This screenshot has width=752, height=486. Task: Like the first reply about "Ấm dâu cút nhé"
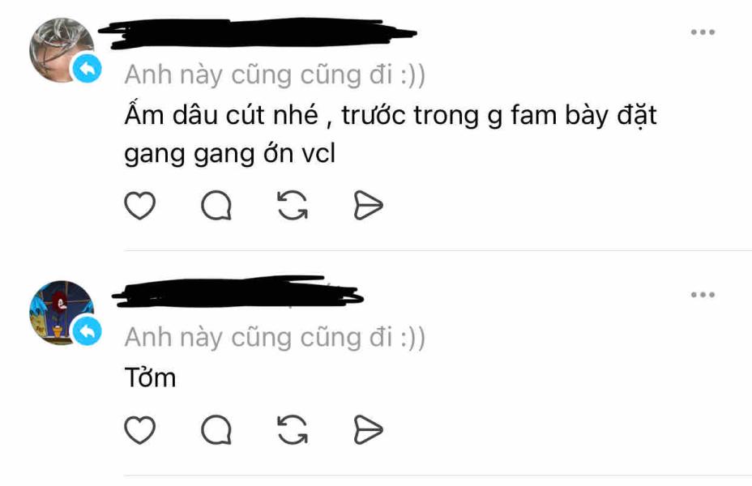(x=139, y=206)
